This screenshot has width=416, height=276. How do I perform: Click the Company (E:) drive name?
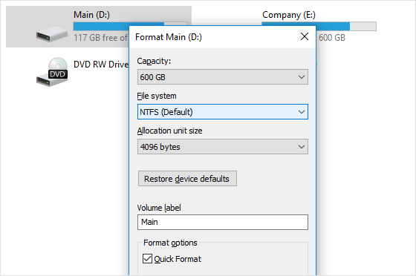pos(289,15)
